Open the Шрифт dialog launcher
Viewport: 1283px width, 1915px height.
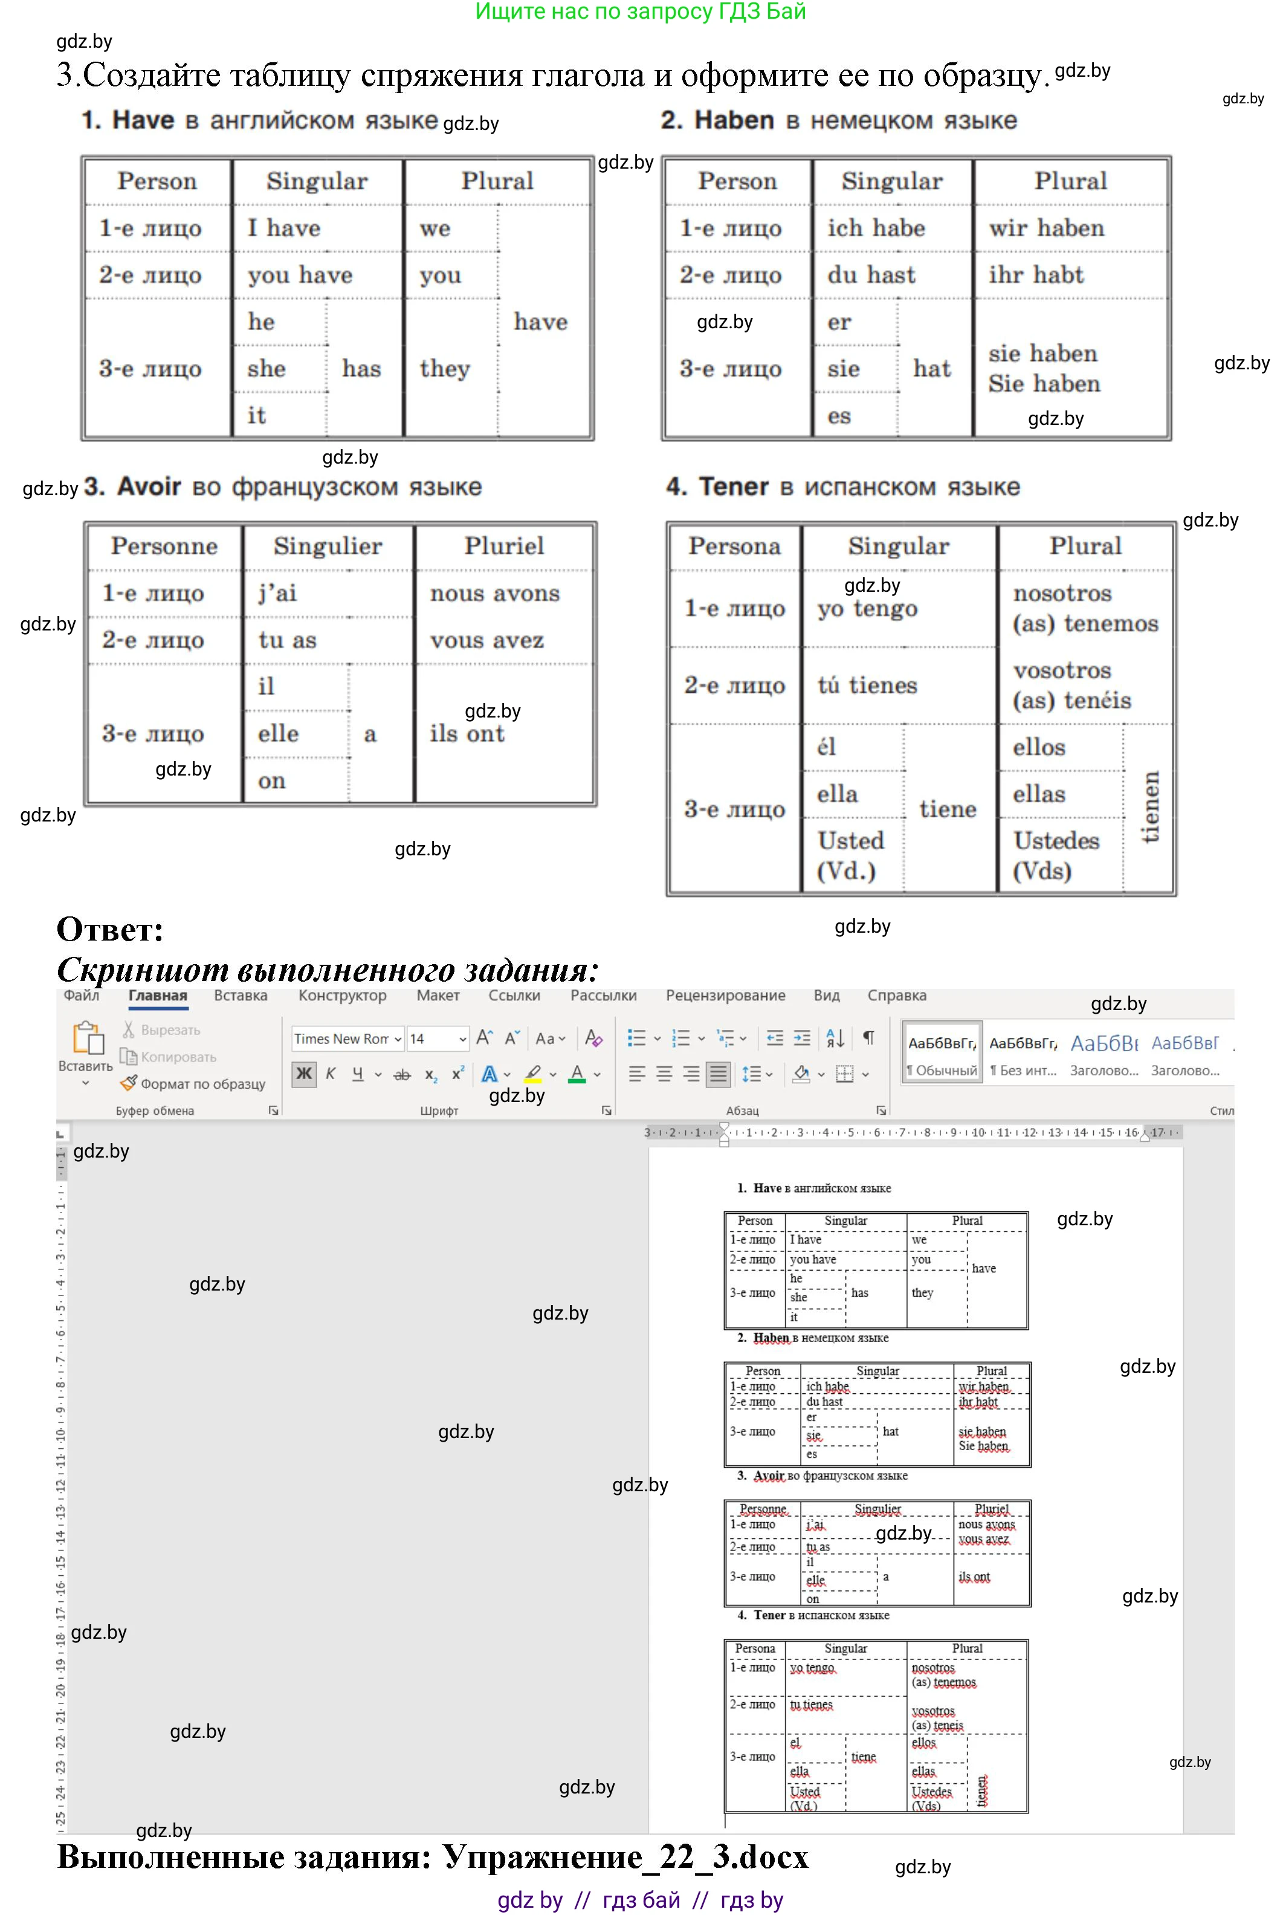click(606, 1110)
